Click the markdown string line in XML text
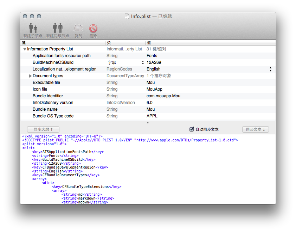Viewport: 296px width, 232px height. [88, 198]
